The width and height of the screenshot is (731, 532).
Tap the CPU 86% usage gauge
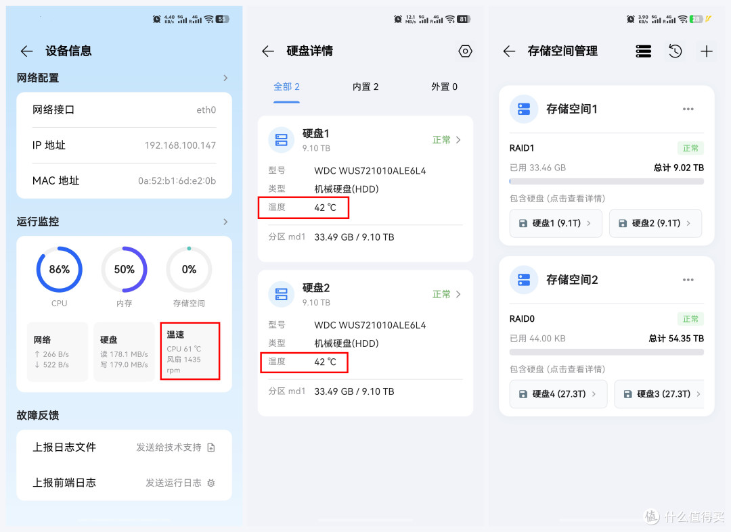pos(59,270)
